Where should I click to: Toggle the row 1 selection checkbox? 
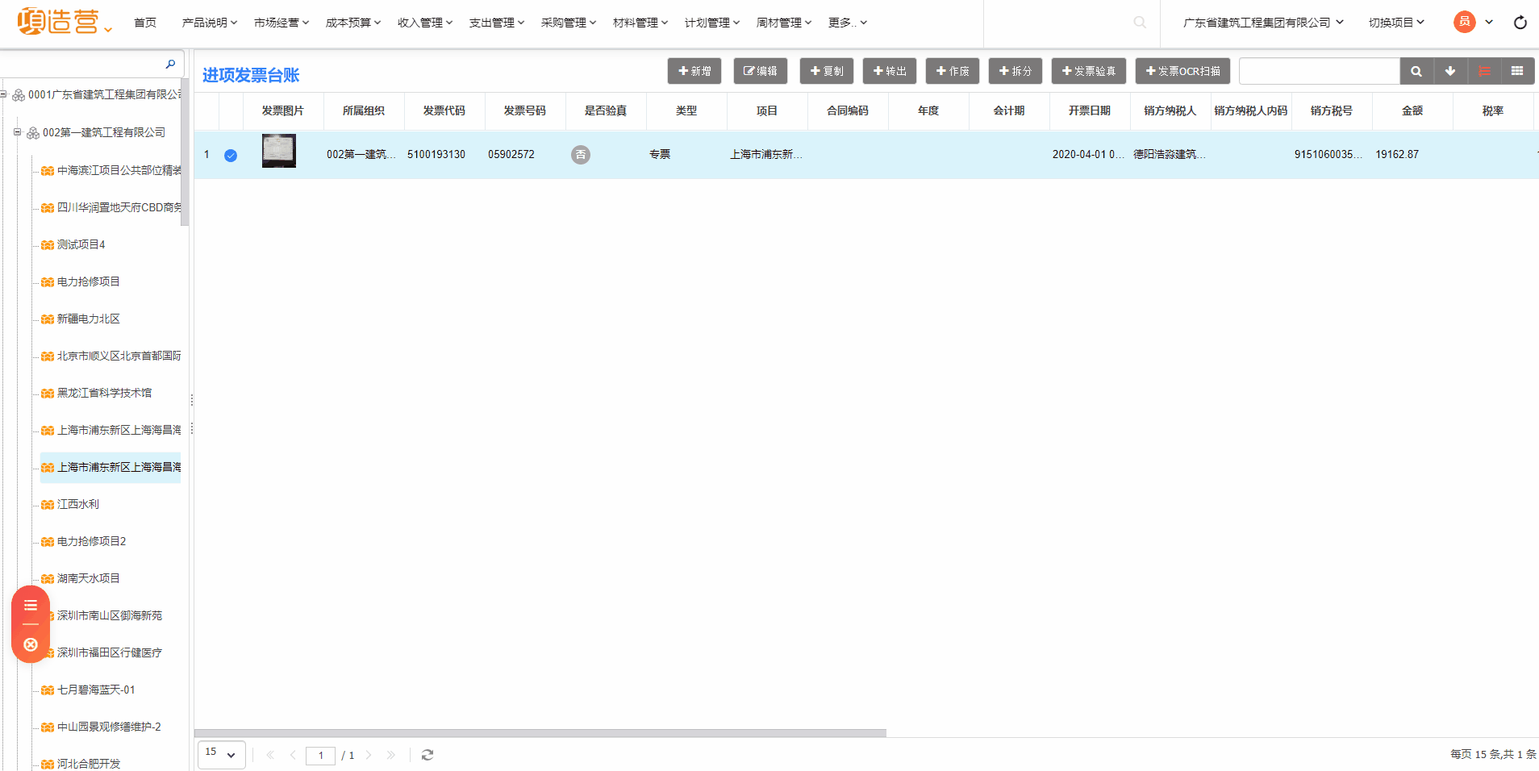pyautogui.click(x=231, y=156)
